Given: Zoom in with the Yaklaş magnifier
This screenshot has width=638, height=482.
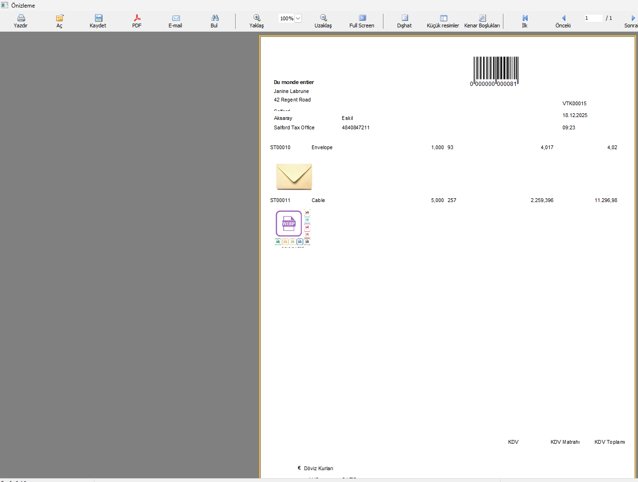Looking at the screenshot, I should coord(257,18).
